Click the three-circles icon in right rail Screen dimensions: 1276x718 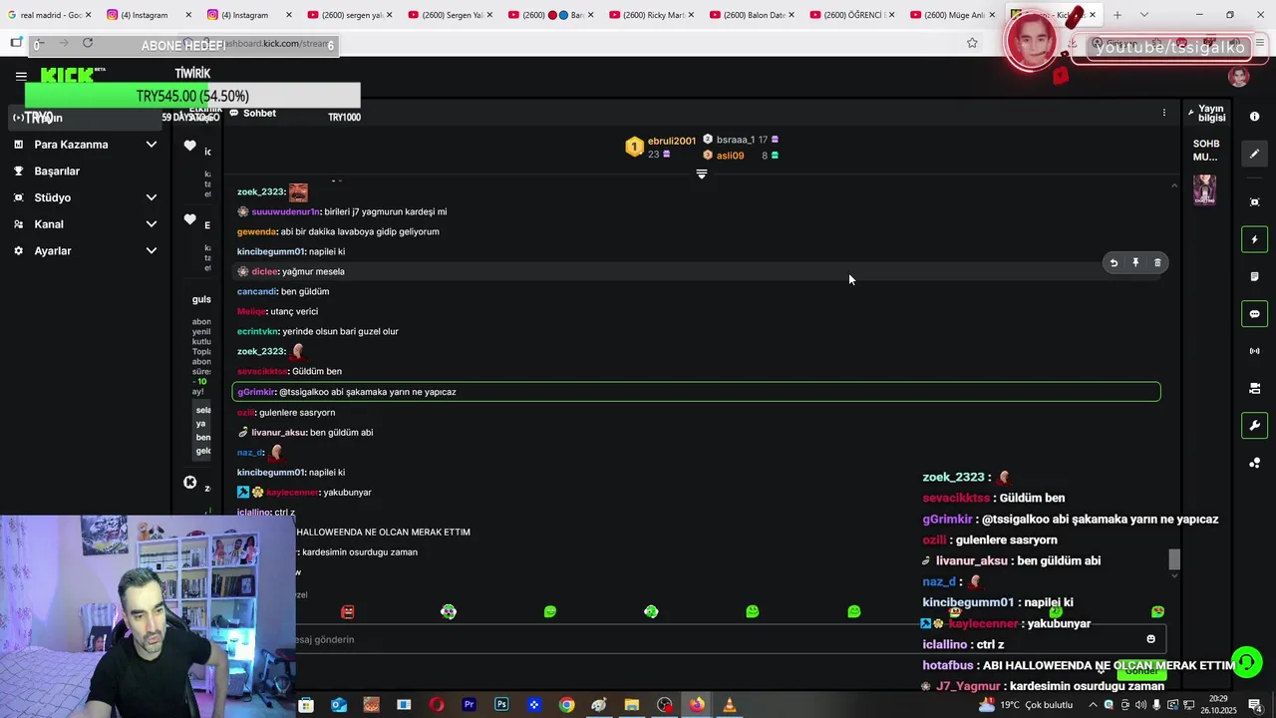click(x=1255, y=463)
